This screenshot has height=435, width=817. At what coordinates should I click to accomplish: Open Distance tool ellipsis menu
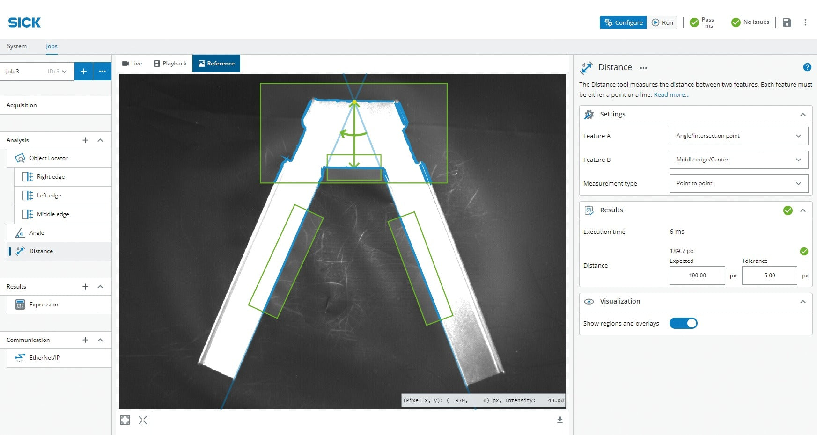point(643,68)
